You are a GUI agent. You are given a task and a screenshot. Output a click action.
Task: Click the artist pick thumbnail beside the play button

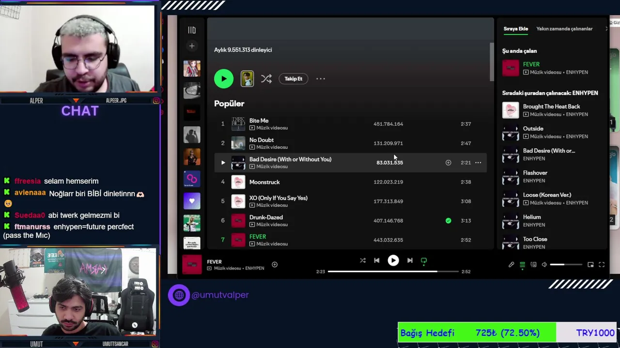247,79
